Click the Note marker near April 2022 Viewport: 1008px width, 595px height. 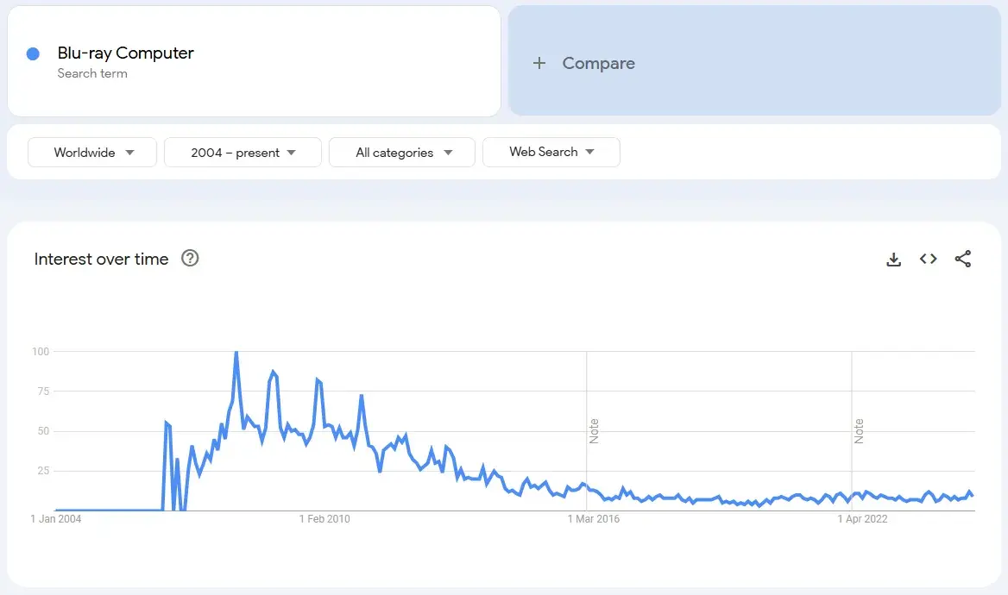click(859, 431)
